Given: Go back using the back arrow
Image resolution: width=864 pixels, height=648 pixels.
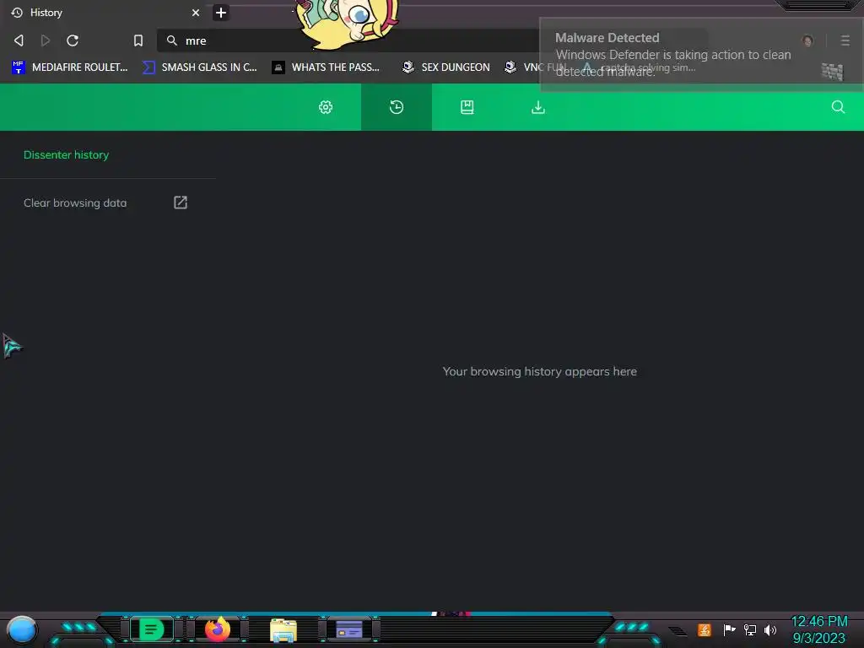Looking at the screenshot, I should (19, 40).
